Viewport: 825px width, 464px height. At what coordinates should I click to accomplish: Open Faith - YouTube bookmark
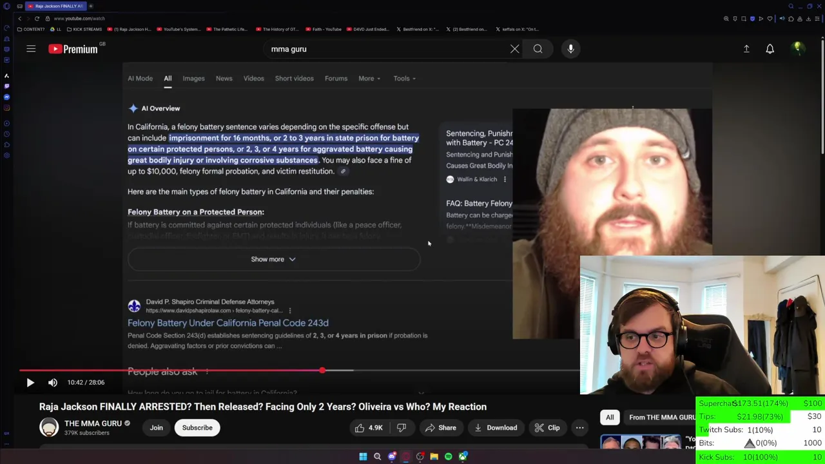(323, 29)
